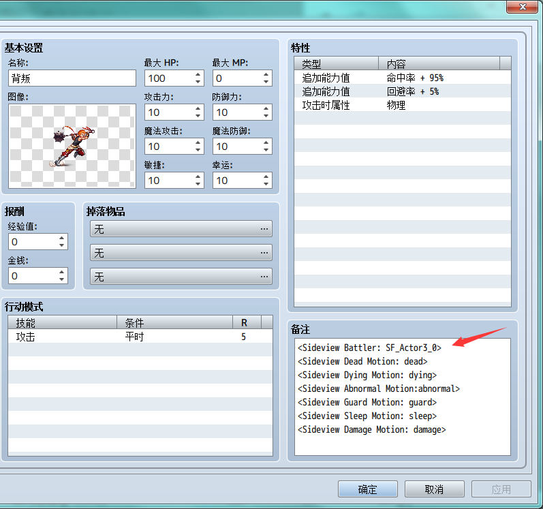Click the 类型 column header in 特性
The width and height of the screenshot is (543, 509).
pyautogui.click(x=337, y=64)
